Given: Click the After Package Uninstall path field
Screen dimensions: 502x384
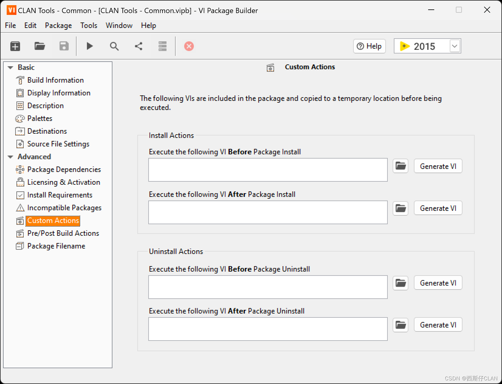Looking at the screenshot, I should pyautogui.click(x=268, y=329).
